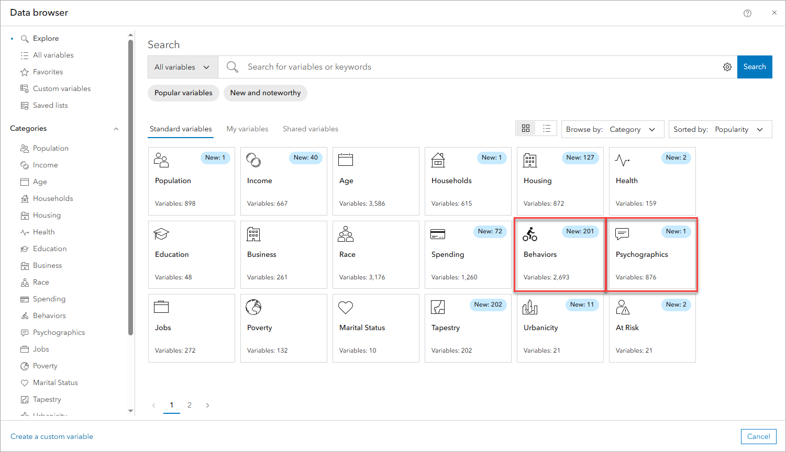Open the help question mark icon
The image size is (786, 452).
point(747,13)
